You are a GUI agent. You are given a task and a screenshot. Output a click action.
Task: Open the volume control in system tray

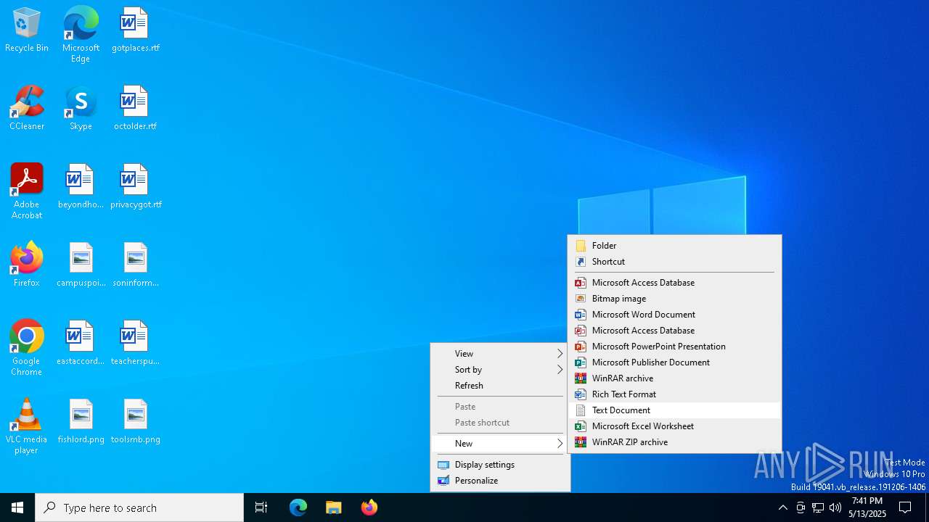pyautogui.click(x=835, y=507)
